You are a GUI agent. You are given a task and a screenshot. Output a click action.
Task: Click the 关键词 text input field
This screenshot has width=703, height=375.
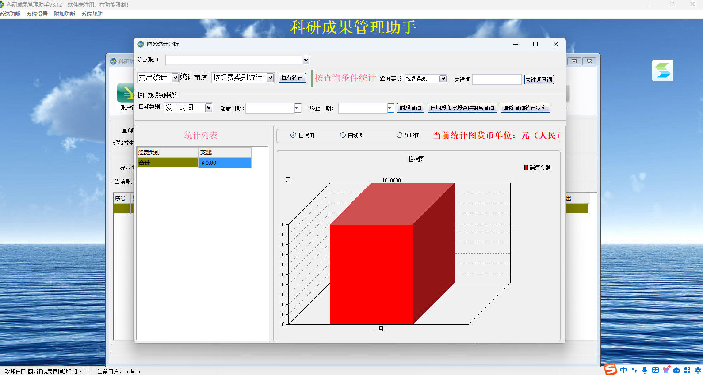tap(497, 80)
